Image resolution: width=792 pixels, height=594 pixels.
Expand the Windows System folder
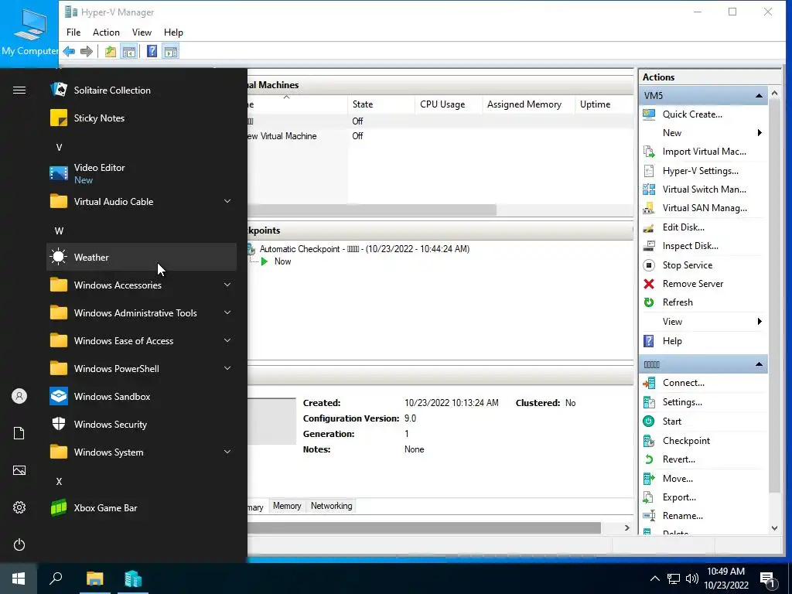pos(142,452)
